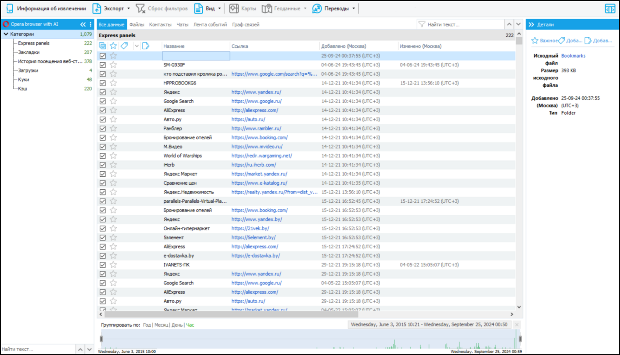
Task: Click the Opera browser with AI logo icon
Action: pyautogui.click(x=6, y=24)
